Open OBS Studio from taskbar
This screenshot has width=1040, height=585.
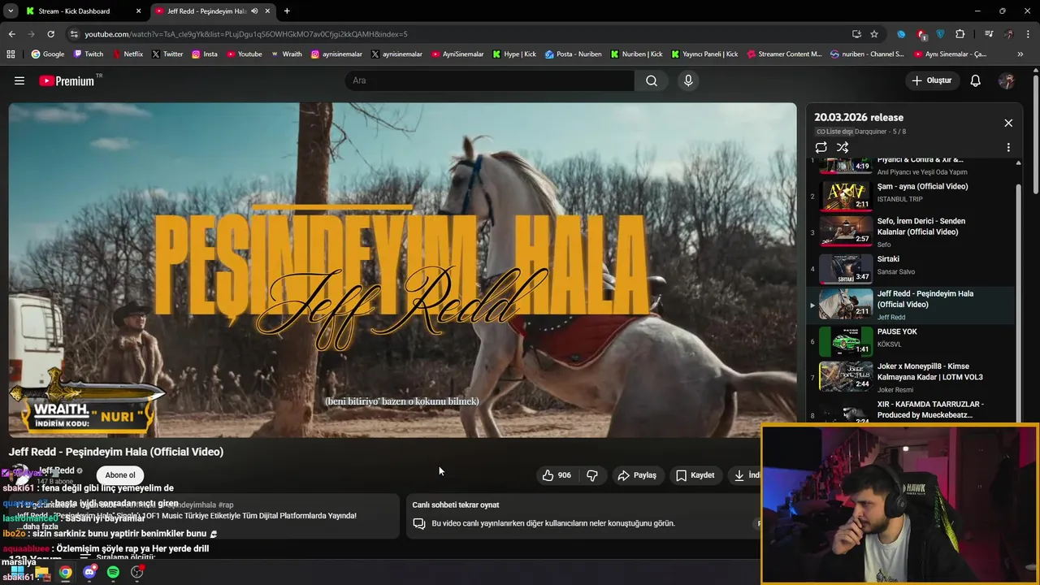(137, 572)
